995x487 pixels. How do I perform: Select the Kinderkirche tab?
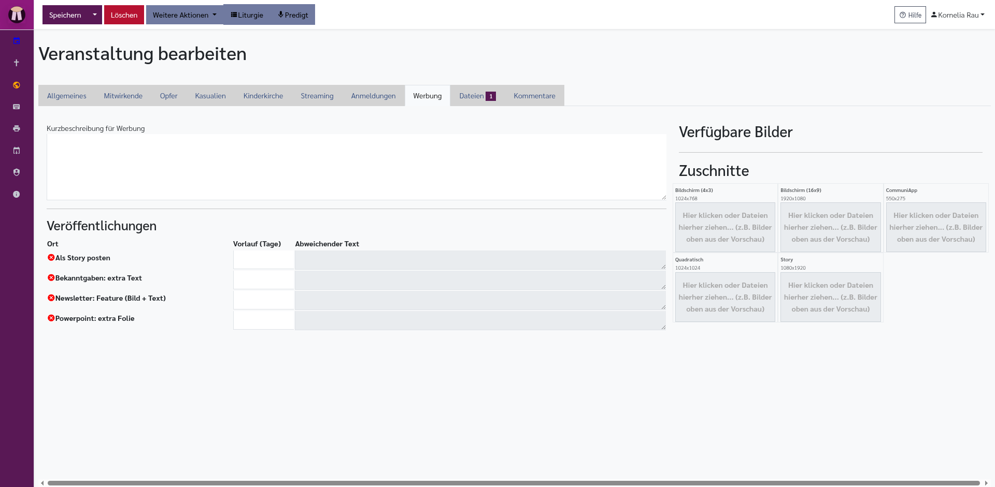coord(263,96)
